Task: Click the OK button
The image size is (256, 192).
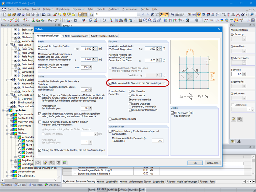Action: 195,163
